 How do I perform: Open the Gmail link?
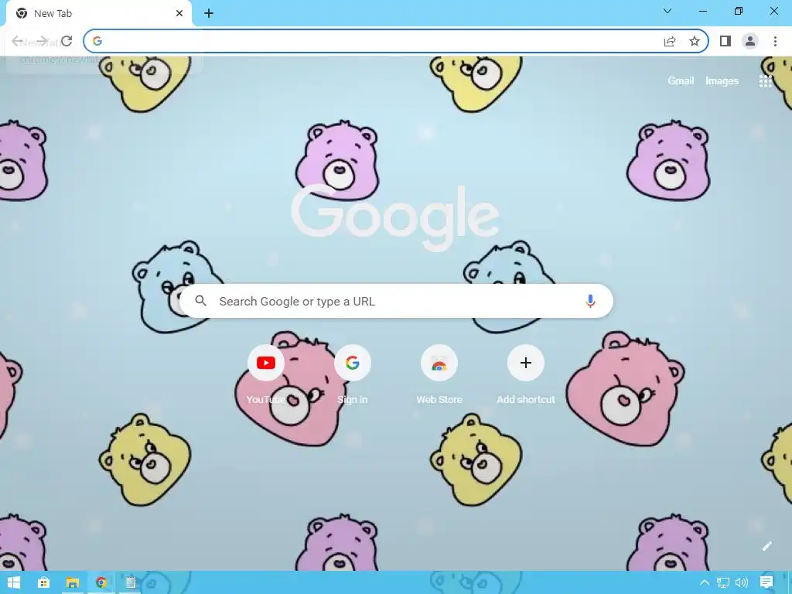(x=681, y=80)
